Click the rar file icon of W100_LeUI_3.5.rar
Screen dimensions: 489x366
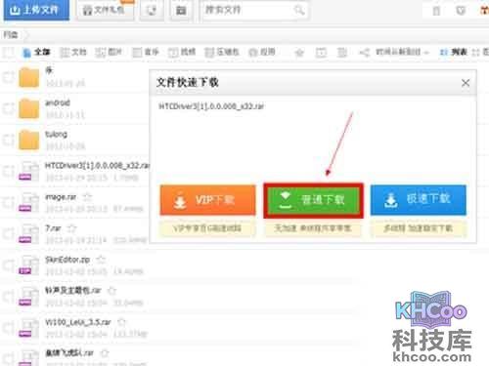point(28,328)
